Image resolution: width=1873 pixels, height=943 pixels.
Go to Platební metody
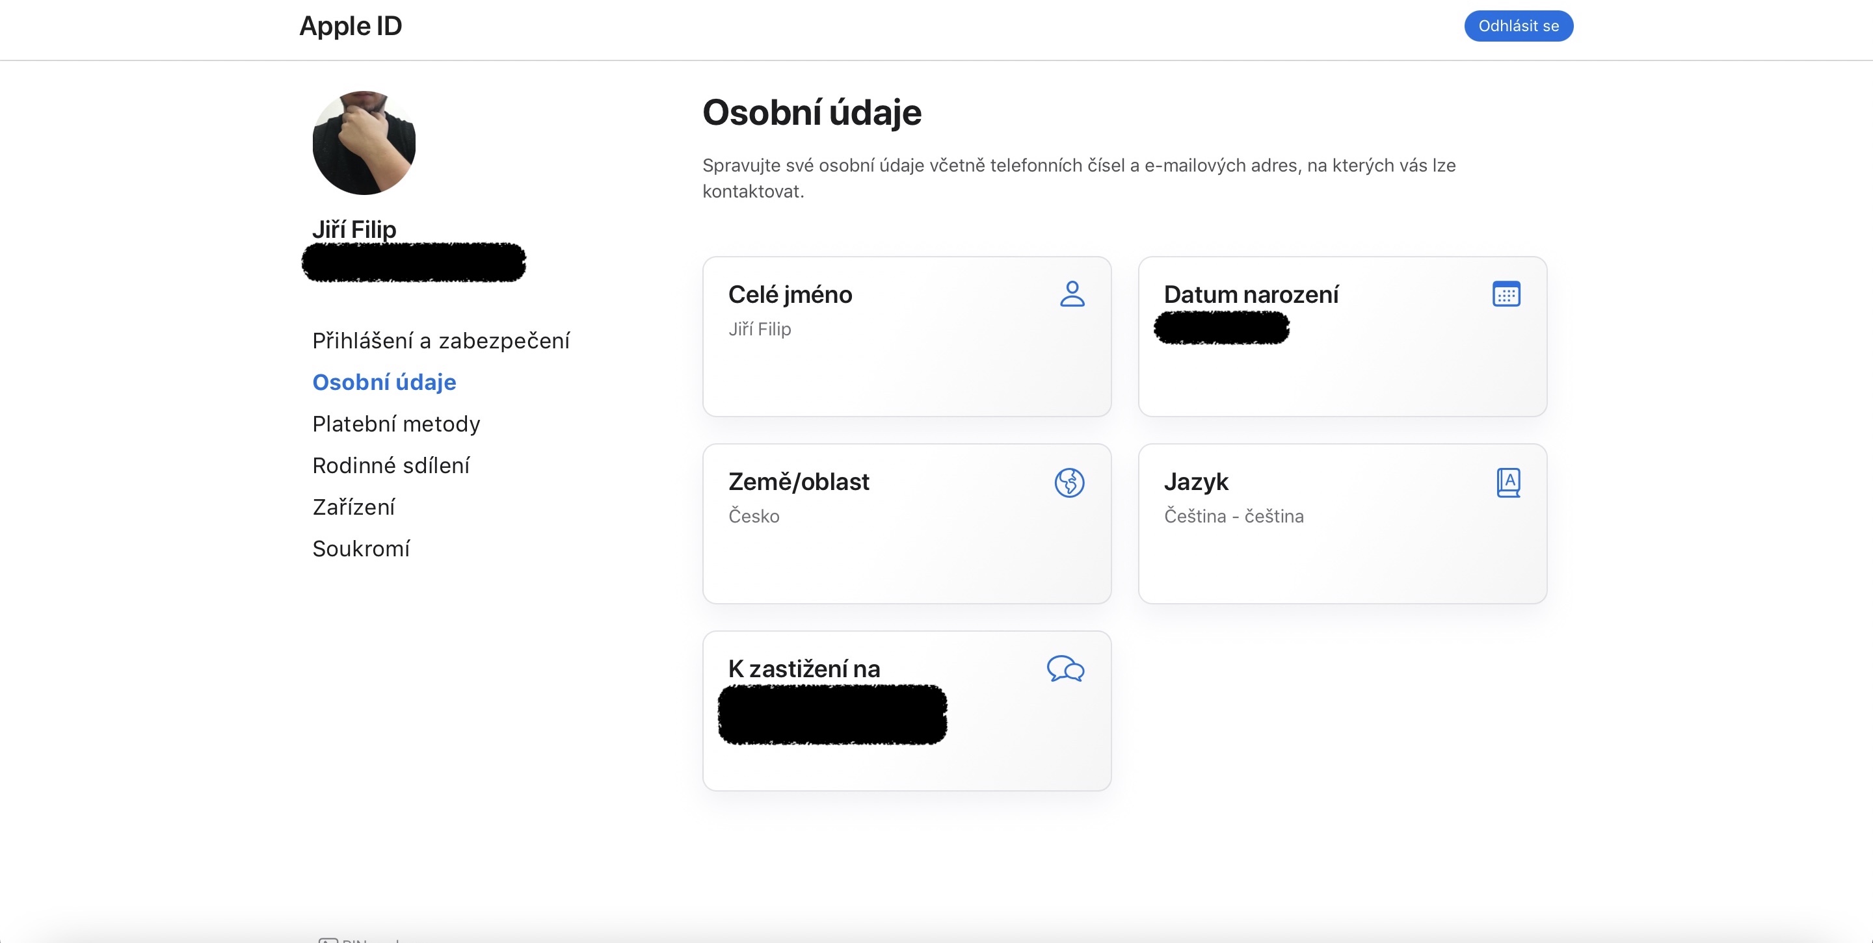point(396,424)
